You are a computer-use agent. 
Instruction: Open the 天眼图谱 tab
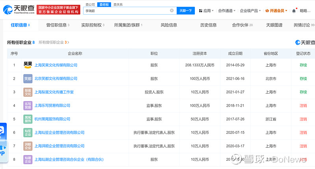coord(274,25)
